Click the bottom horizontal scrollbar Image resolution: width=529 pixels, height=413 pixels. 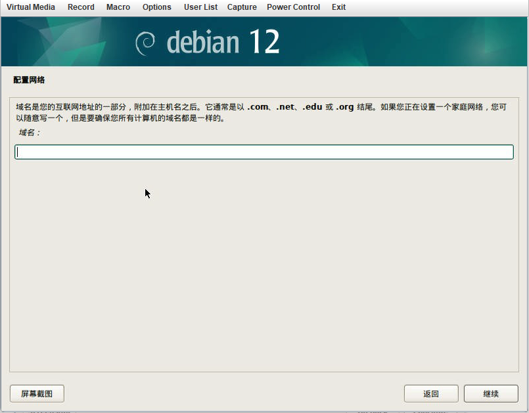click(263, 410)
